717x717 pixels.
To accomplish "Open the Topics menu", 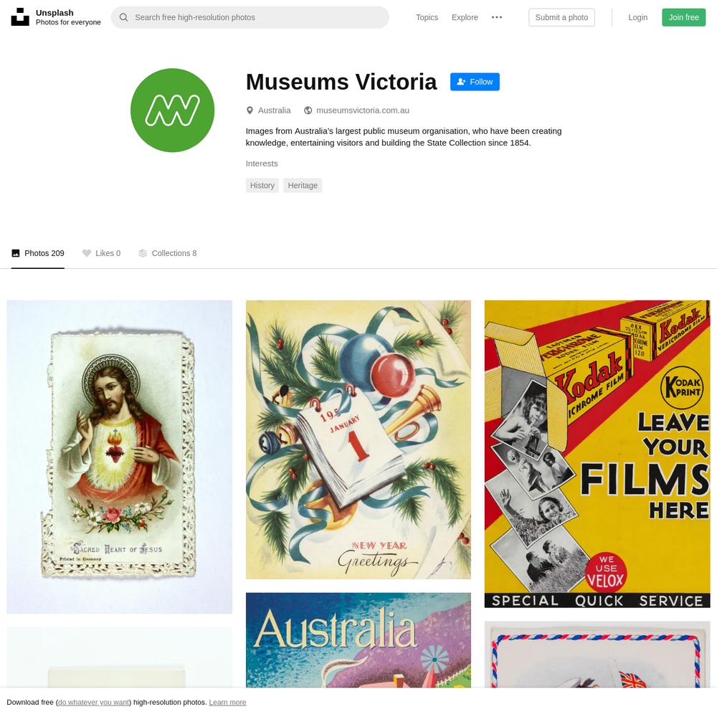I will point(427,17).
